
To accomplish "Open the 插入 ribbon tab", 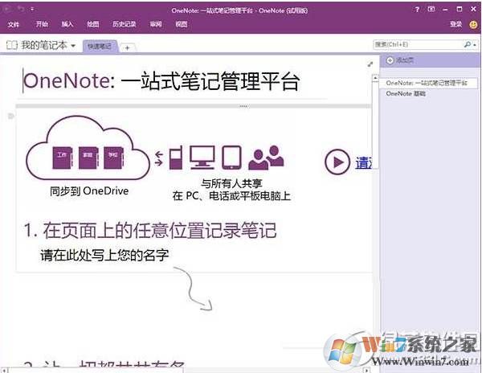I will (x=67, y=25).
